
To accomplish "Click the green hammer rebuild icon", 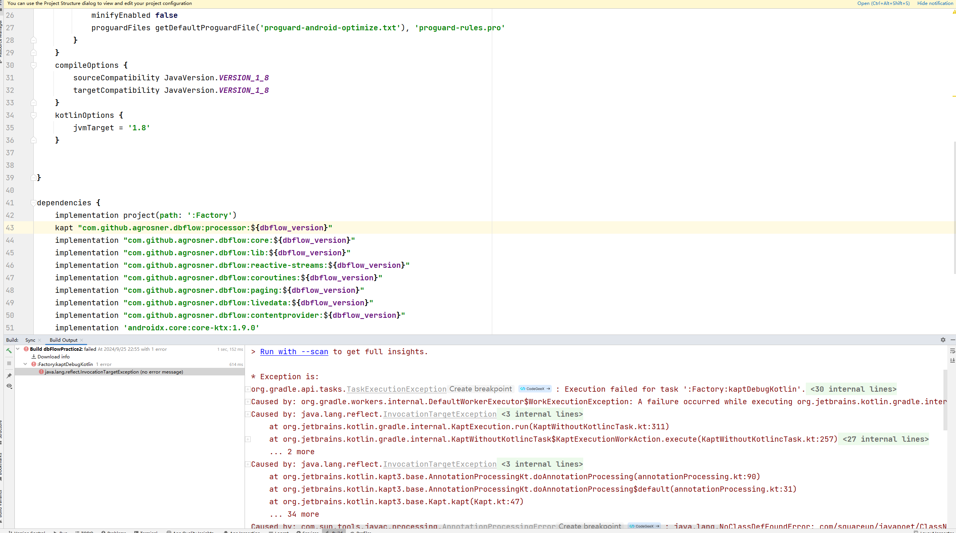I will pyautogui.click(x=9, y=351).
